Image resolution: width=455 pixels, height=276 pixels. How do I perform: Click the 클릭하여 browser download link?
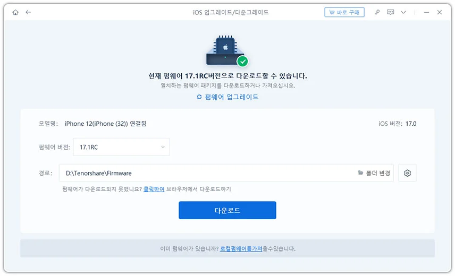point(154,189)
